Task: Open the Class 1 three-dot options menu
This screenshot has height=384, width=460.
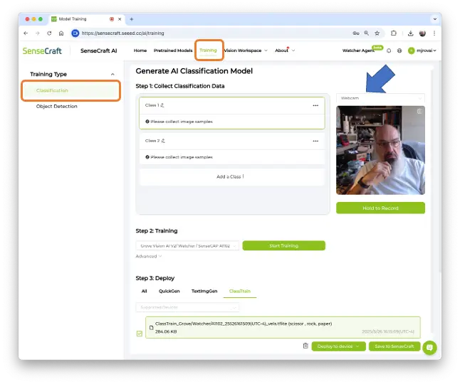Action: tap(315, 105)
